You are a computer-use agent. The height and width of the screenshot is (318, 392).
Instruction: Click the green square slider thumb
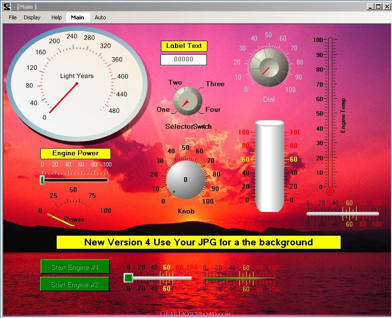click(128, 278)
